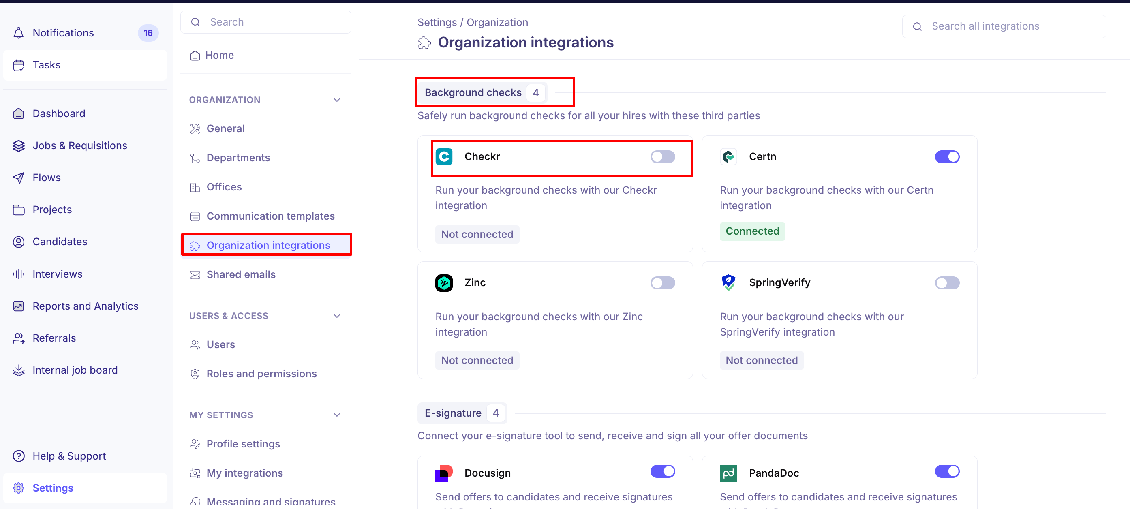Viewport: 1130px width, 509px height.
Task: Open Reports and Analytics page
Action: pyautogui.click(x=85, y=306)
